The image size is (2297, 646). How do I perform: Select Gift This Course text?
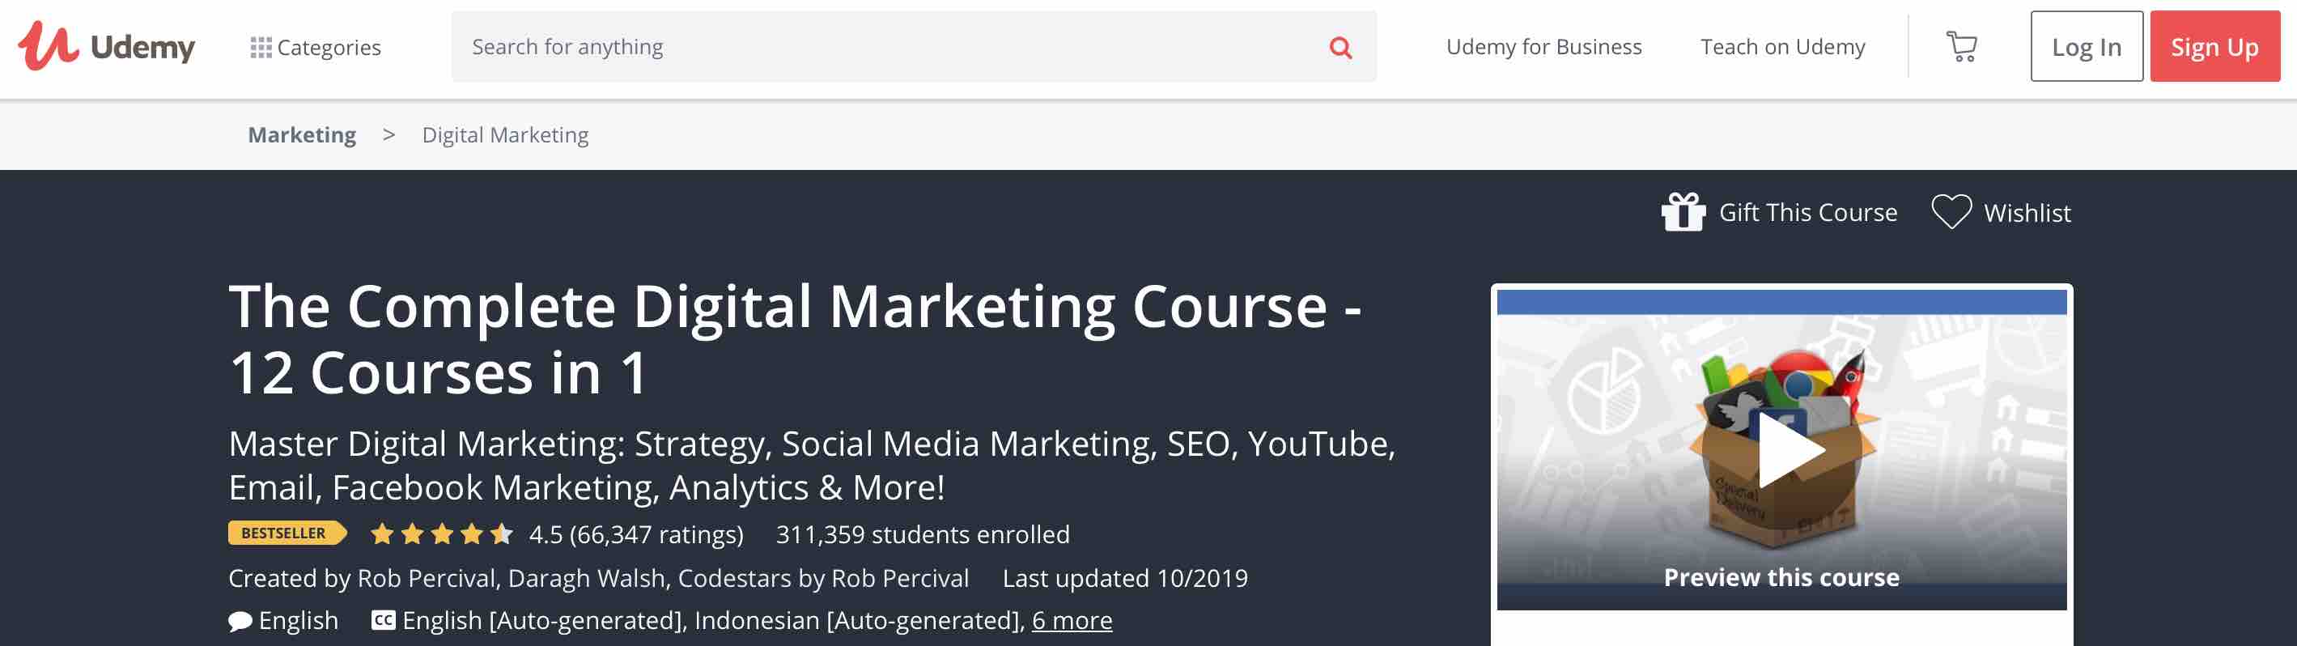(x=1807, y=212)
